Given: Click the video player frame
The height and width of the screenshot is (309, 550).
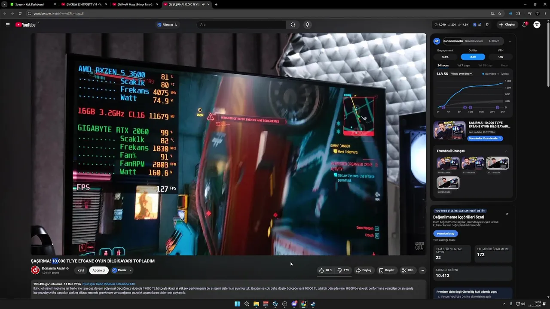Looking at the screenshot, I should coord(228,144).
